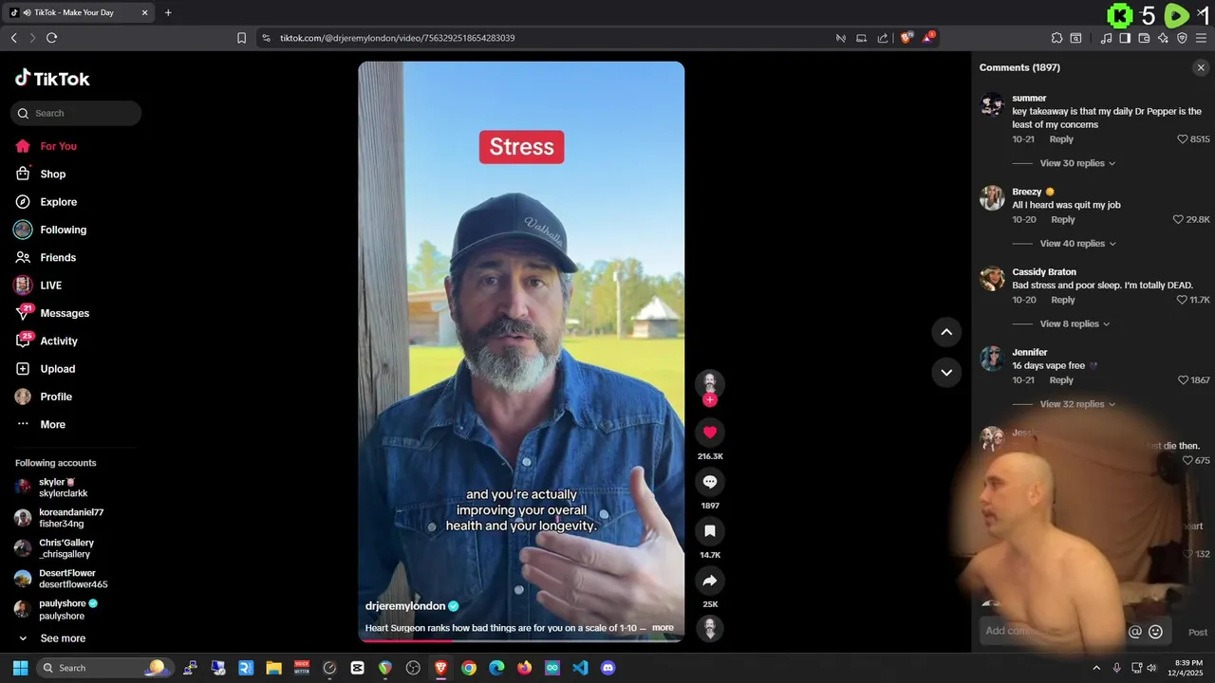The height and width of the screenshot is (683, 1215).
Task: Launch Visual Studio Code from taskbar
Action: tap(580, 668)
